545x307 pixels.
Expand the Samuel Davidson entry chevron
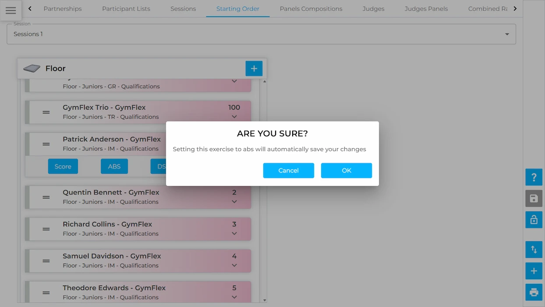pyautogui.click(x=234, y=265)
